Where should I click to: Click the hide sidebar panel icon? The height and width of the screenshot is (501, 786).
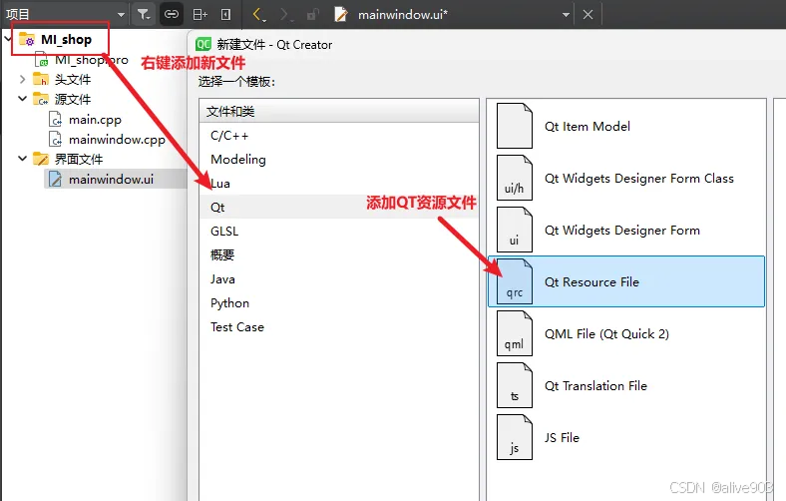click(226, 15)
